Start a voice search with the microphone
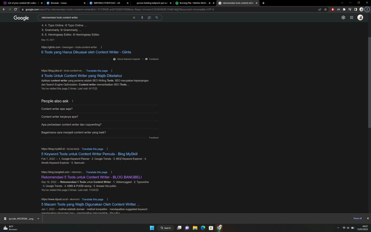 click(x=142, y=18)
